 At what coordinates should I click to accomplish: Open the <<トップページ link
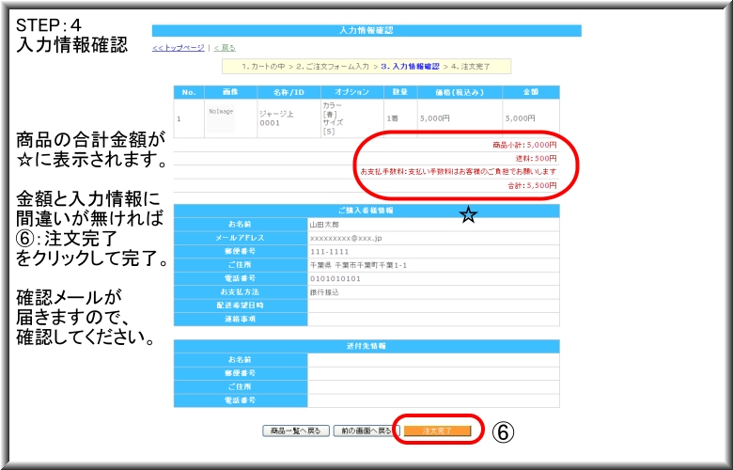pyautogui.click(x=179, y=48)
